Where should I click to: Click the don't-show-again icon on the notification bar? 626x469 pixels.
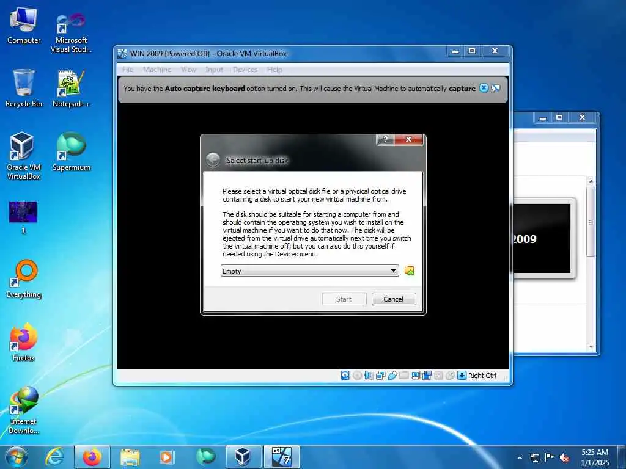[x=495, y=88]
